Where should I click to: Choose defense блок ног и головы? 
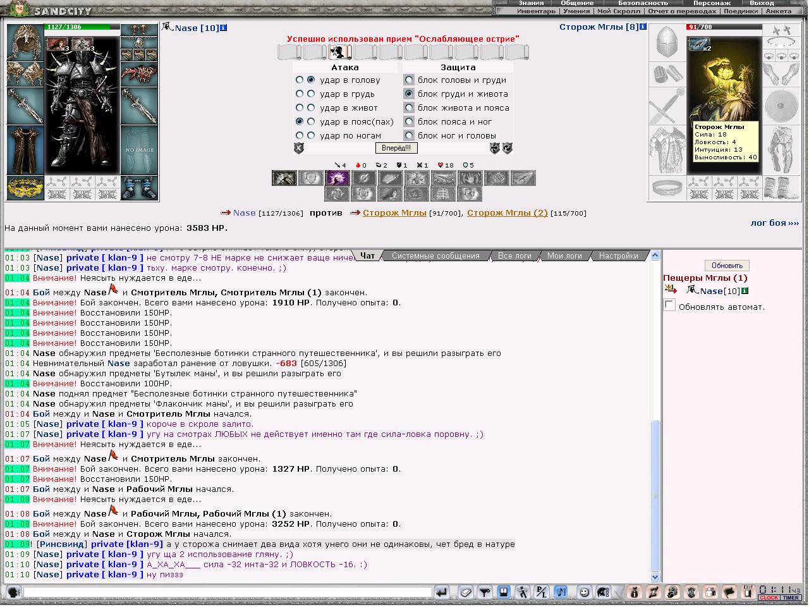pos(409,136)
